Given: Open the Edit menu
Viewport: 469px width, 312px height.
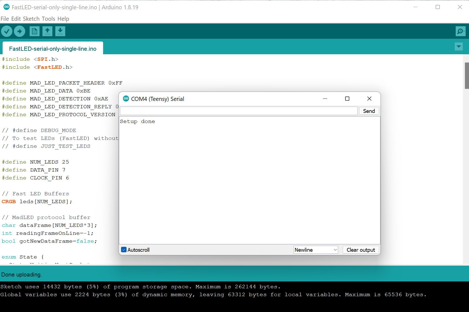Looking at the screenshot, I should pyautogui.click(x=16, y=19).
